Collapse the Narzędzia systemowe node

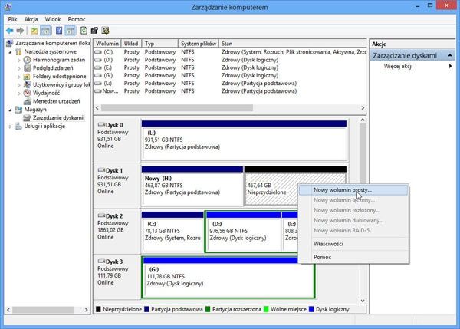(10, 52)
